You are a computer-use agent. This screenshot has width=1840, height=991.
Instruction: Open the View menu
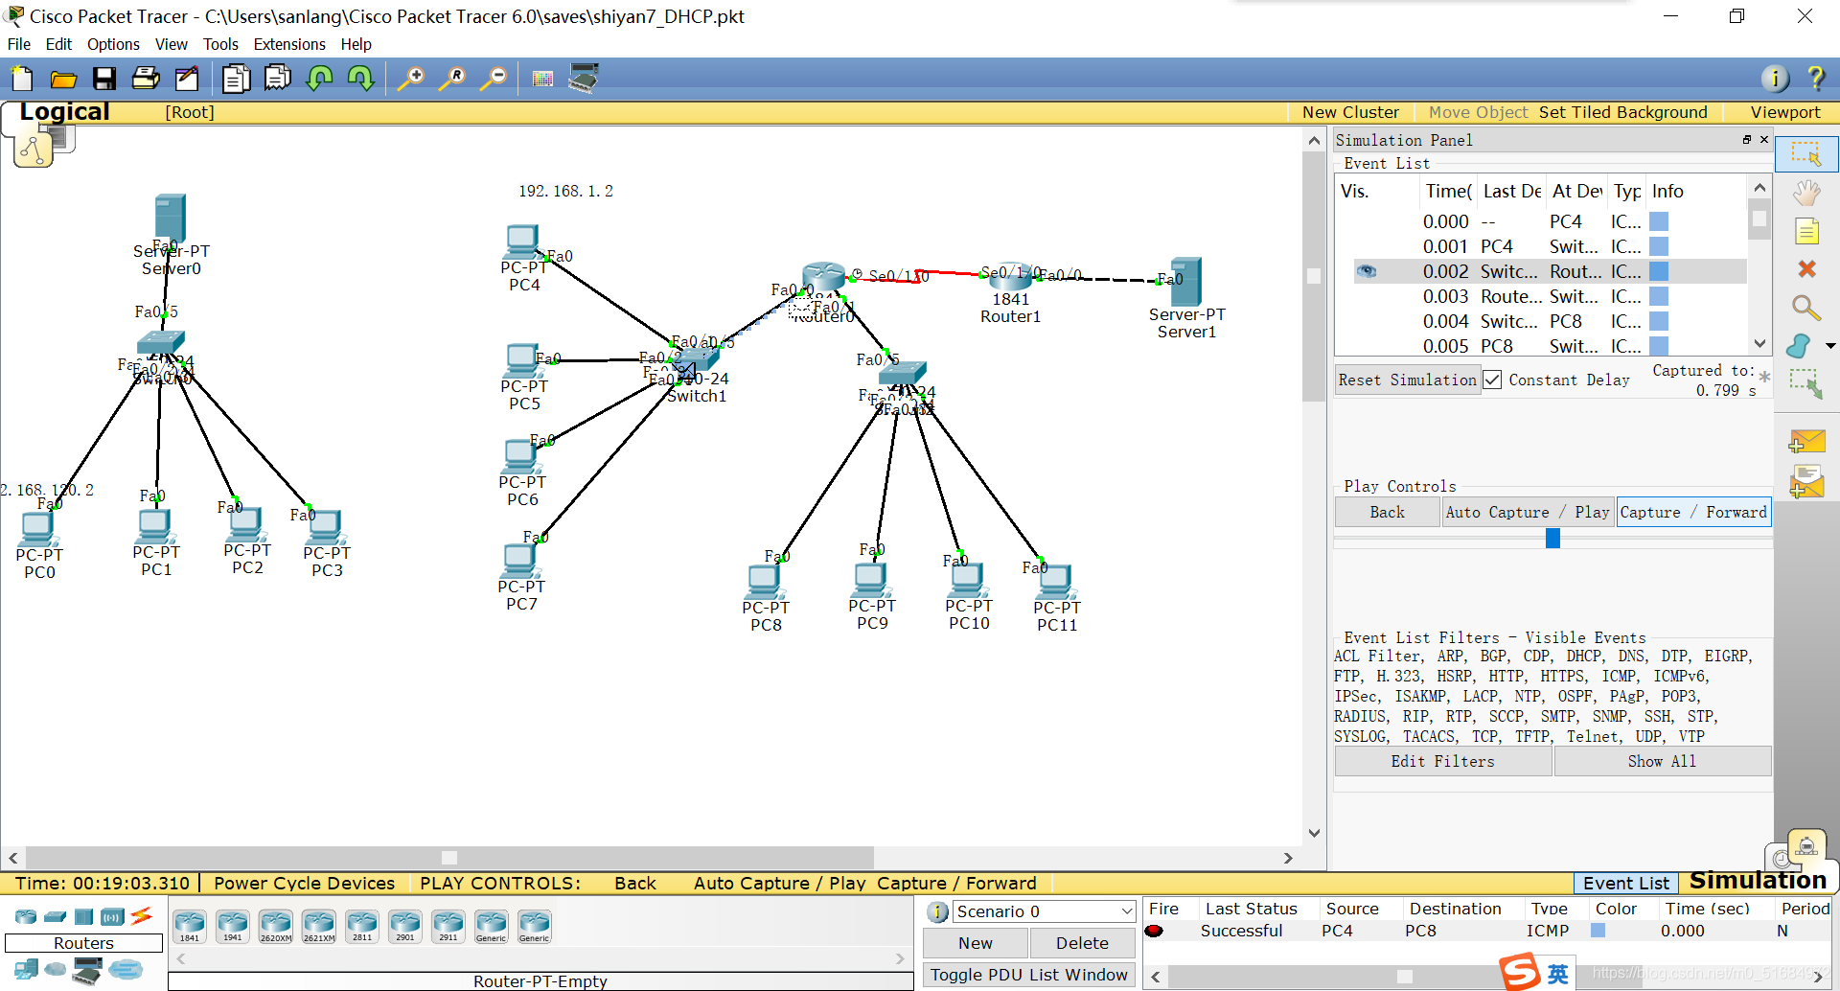point(172,44)
